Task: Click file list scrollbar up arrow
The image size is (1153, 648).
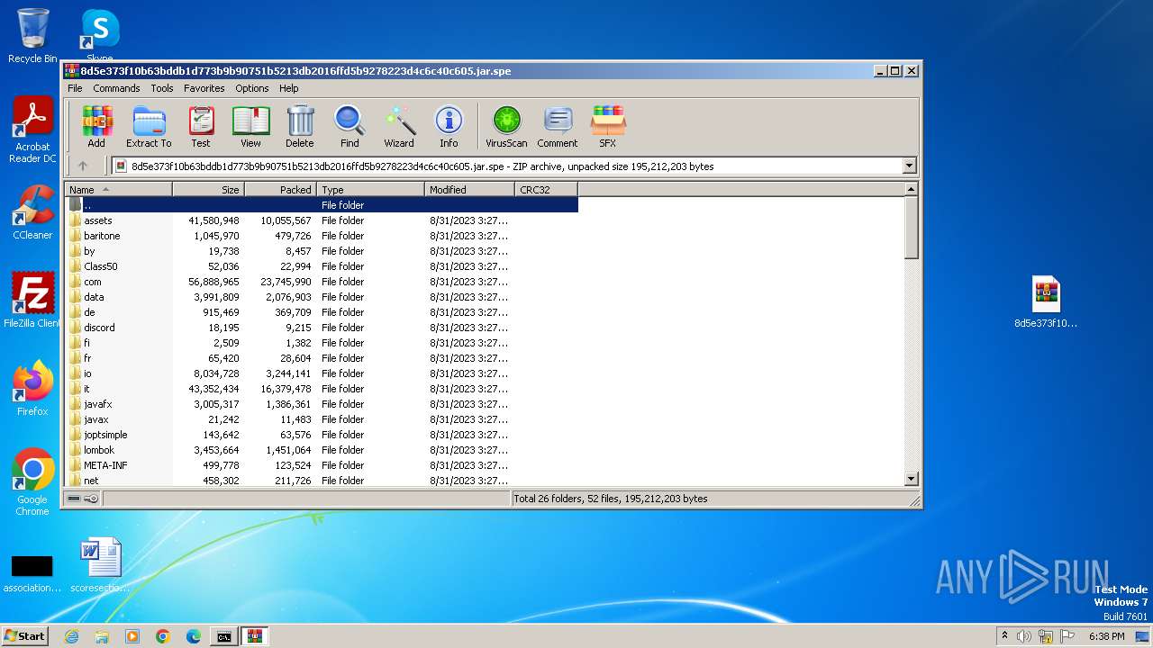Action: coord(911,189)
